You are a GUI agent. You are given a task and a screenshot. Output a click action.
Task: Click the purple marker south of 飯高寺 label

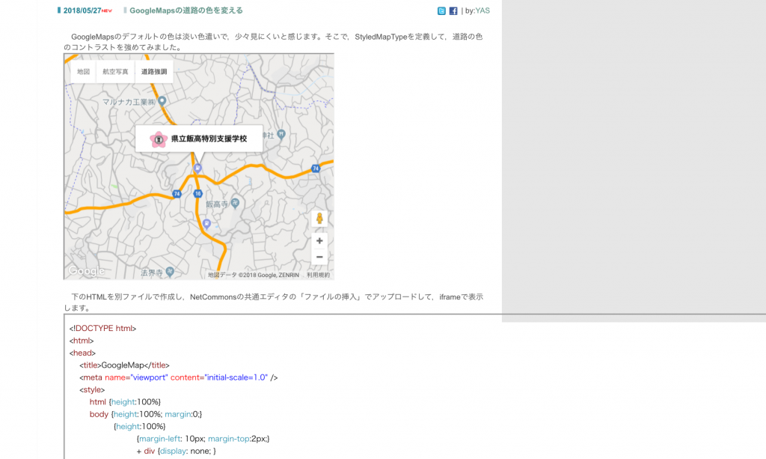pos(206,224)
